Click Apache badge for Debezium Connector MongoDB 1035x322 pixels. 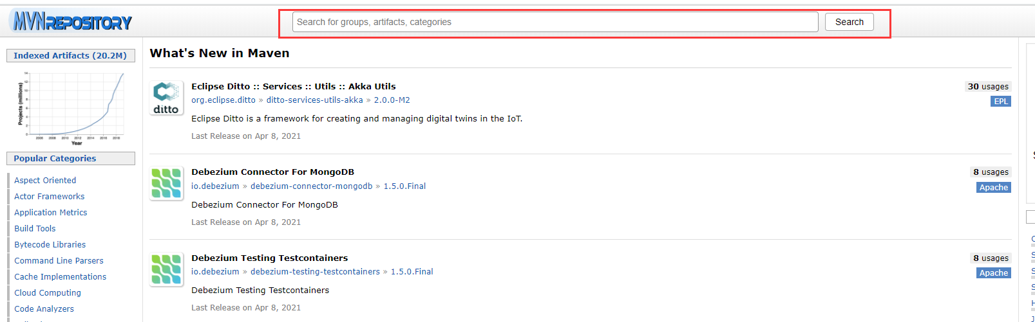coord(994,188)
